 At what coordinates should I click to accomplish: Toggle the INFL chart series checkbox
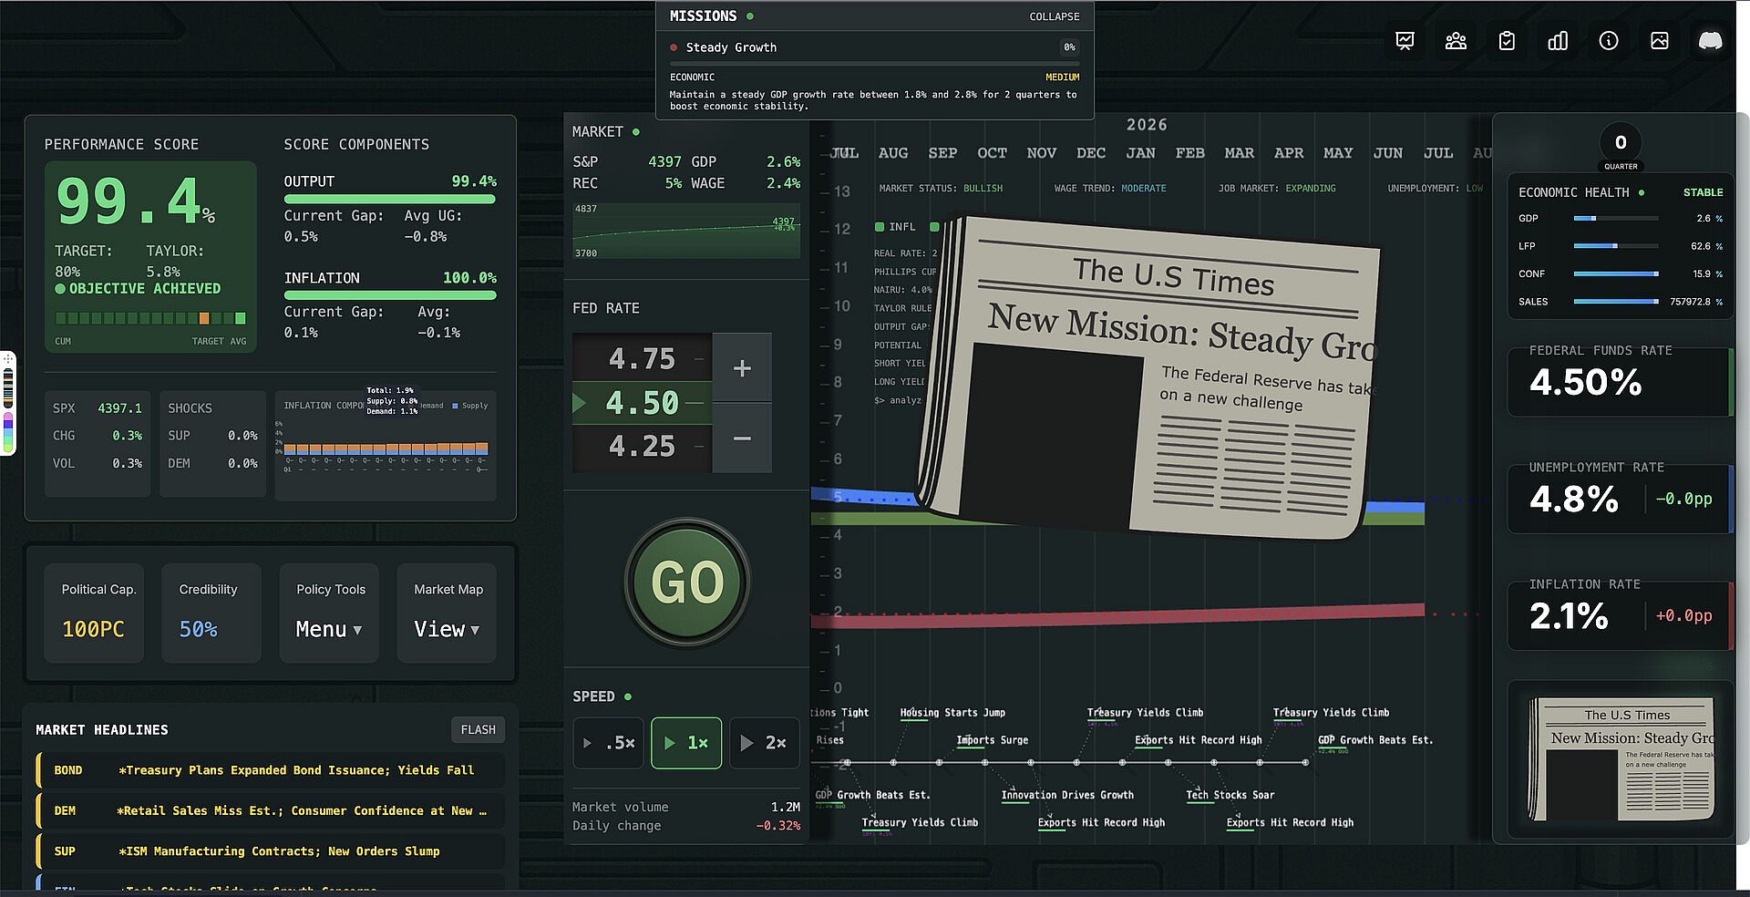click(x=880, y=227)
